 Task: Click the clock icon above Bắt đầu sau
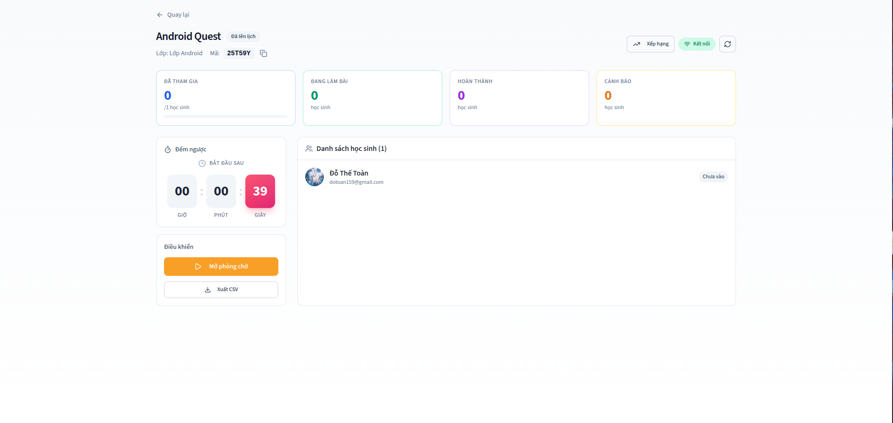[x=202, y=163]
